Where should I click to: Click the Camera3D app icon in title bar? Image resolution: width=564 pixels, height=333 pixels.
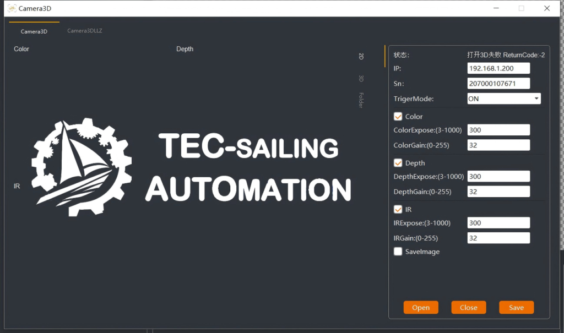(x=12, y=8)
